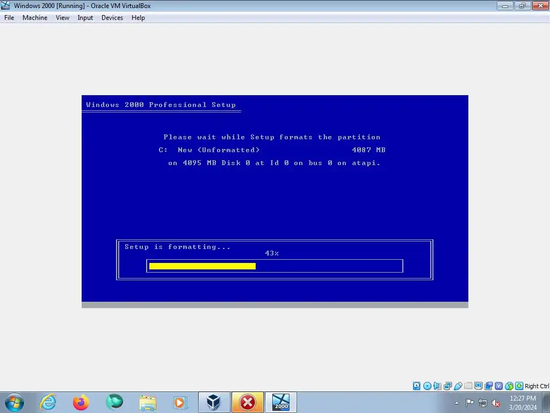Switch to VirtualBox Manager taskbar button
The image size is (550, 413).
click(x=214, y=402)
